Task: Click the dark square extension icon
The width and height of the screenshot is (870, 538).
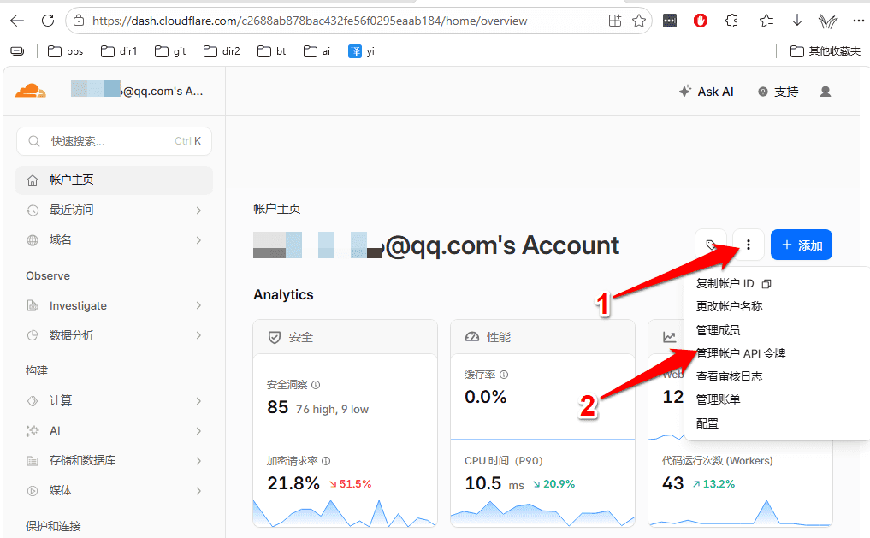Action: [670, 21]
